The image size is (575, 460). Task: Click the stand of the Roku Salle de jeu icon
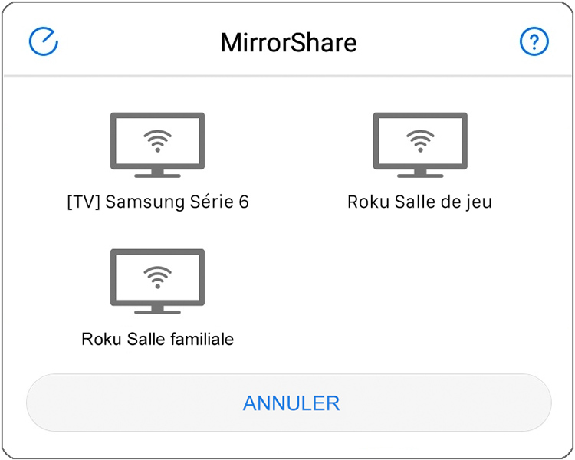(420, 173)
